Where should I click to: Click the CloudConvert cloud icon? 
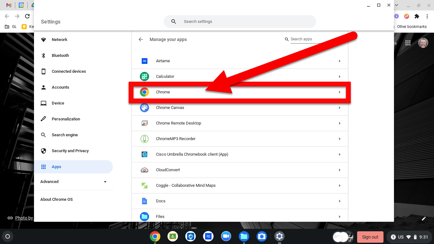coord(144,170)
